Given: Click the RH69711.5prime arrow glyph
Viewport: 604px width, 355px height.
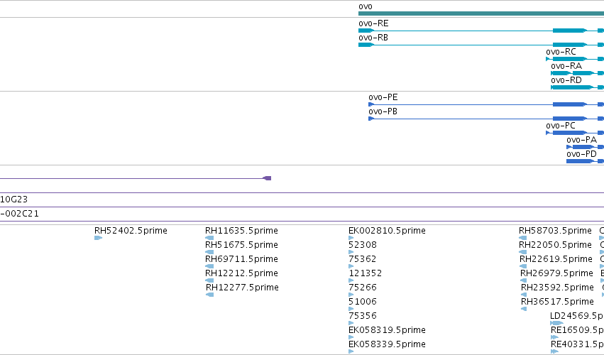Looking at the screenshot, I should 209,266.
